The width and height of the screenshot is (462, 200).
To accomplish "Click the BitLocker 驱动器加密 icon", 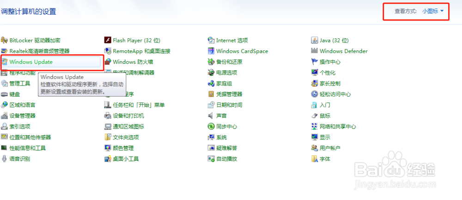I will click(x=5, y=40).
